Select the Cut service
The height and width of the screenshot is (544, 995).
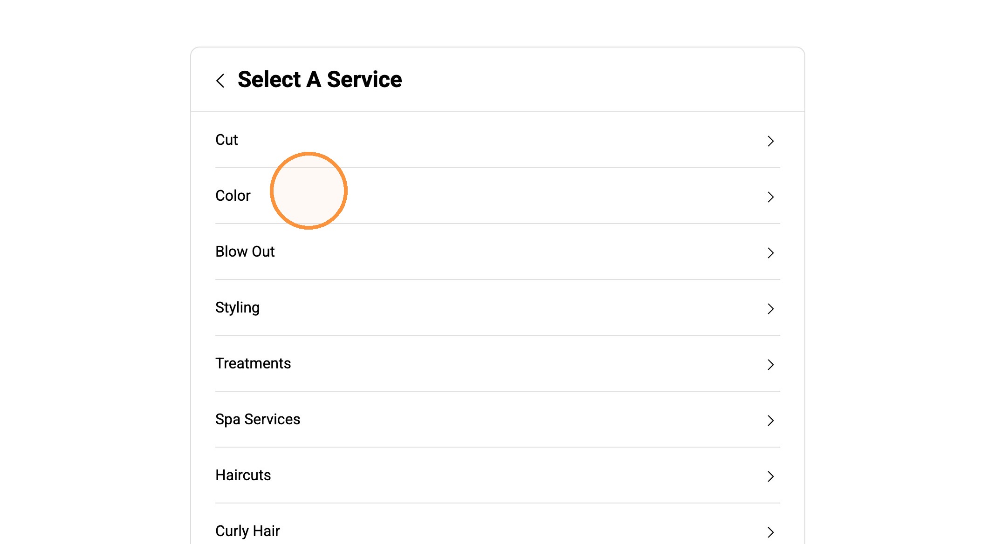coord(226,140)
